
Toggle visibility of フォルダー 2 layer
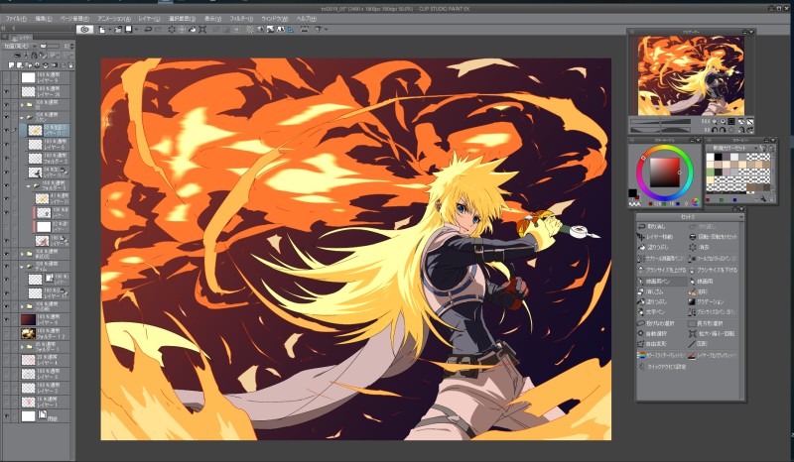[x=6, y=158]
